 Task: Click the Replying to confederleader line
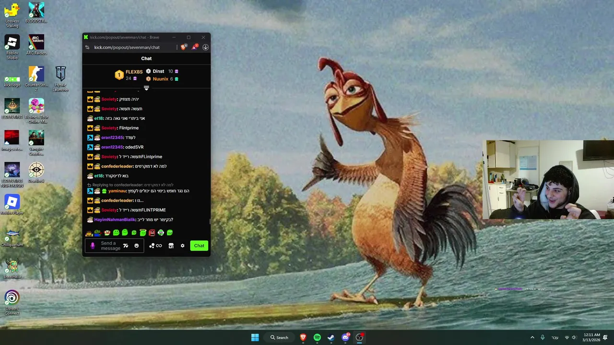tap(130, 185)
